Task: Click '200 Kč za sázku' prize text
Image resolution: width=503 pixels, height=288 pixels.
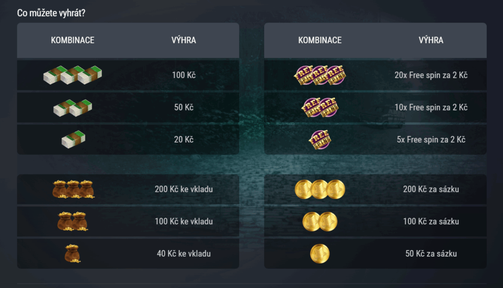Action: tap(431, 189)
